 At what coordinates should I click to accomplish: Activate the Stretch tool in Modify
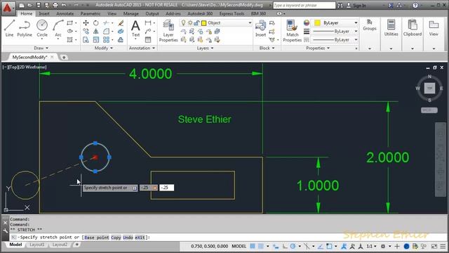click(x=86, y=39)
